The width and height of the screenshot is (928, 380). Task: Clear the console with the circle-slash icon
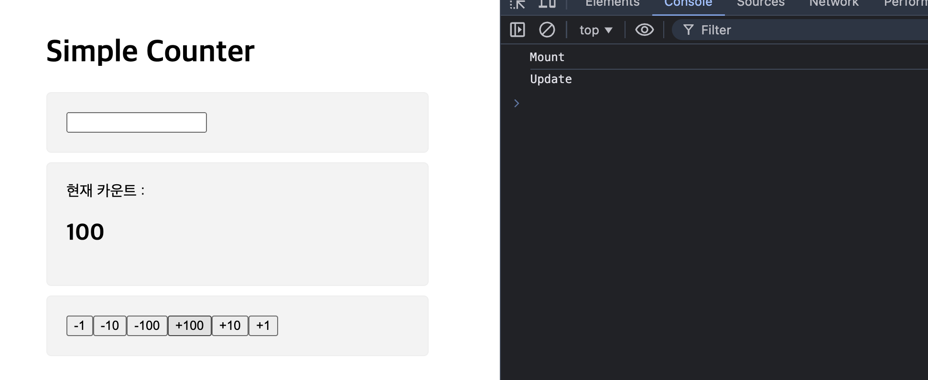[x=547, y=30]
